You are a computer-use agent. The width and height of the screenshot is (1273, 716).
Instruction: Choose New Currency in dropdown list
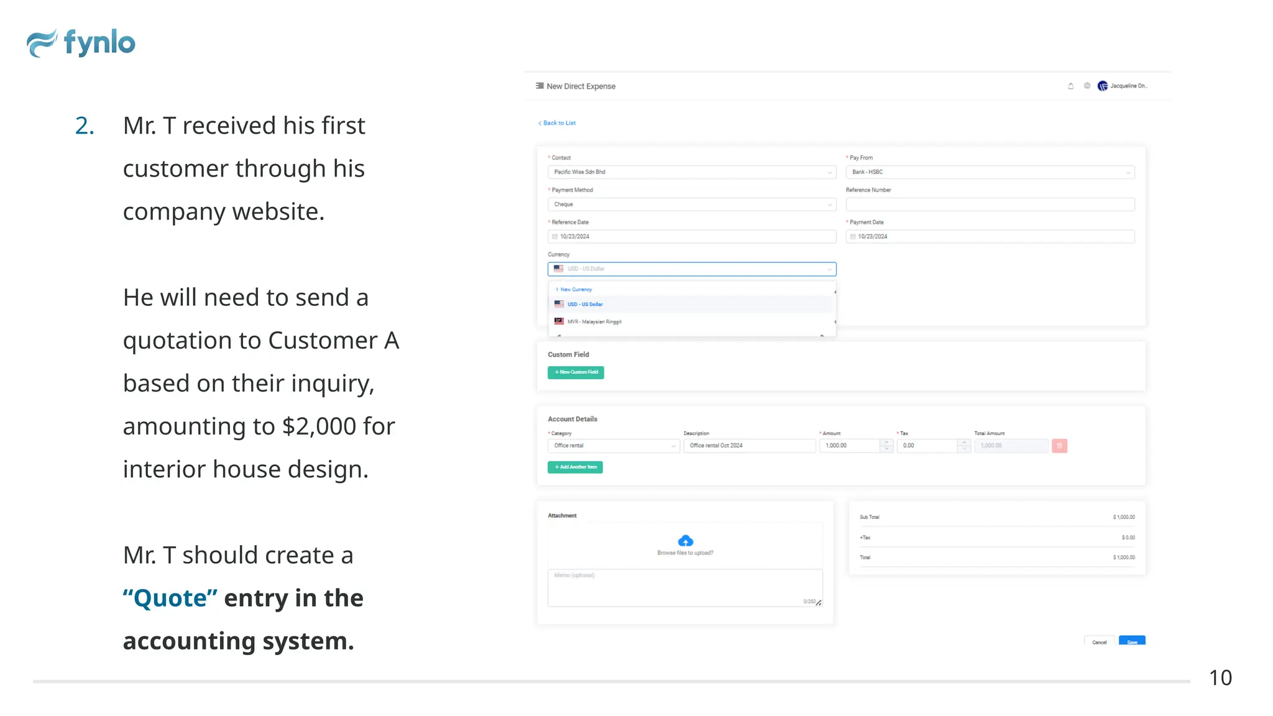pyautogui.click(x=576, y=290)
